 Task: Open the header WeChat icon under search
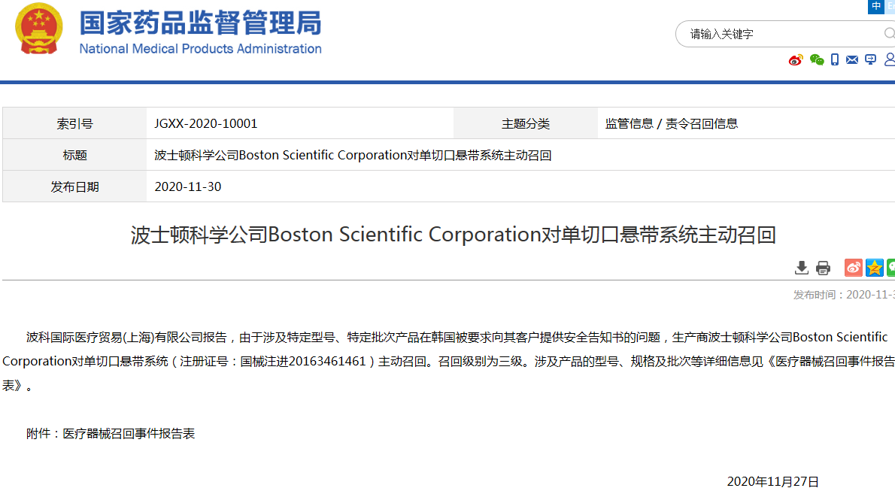(817, 60)
